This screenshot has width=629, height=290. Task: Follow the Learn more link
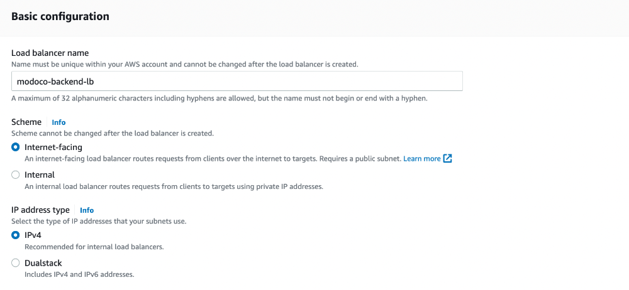pyautogui.click(x=421, y=159)
